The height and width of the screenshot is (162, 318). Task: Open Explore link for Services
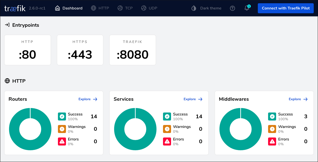point(193,99)
